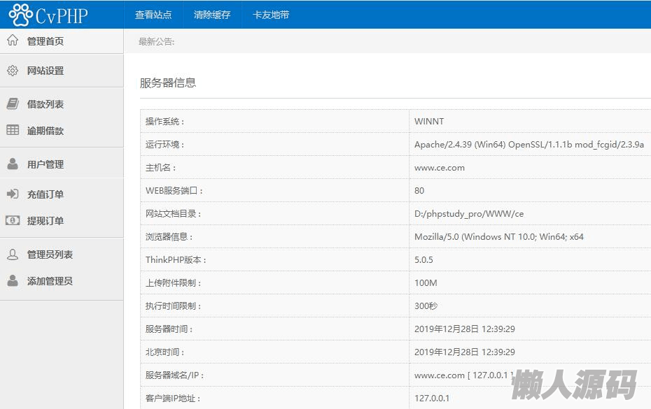Open the 借款列表 page
Viewport: 651px width, 409px height.
tap(45, 104)
